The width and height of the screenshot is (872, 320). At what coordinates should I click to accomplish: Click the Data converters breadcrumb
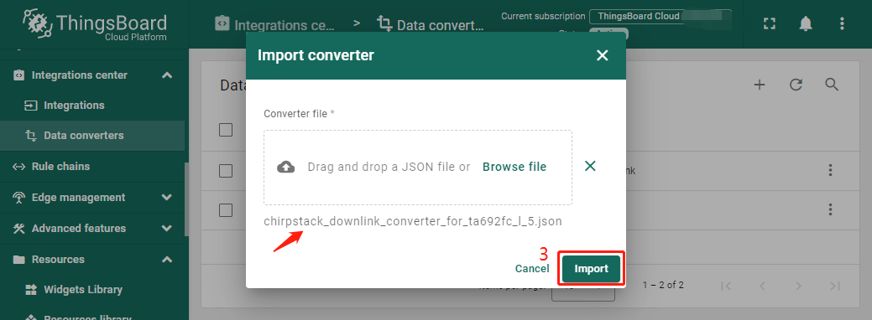tap(431, 24)
